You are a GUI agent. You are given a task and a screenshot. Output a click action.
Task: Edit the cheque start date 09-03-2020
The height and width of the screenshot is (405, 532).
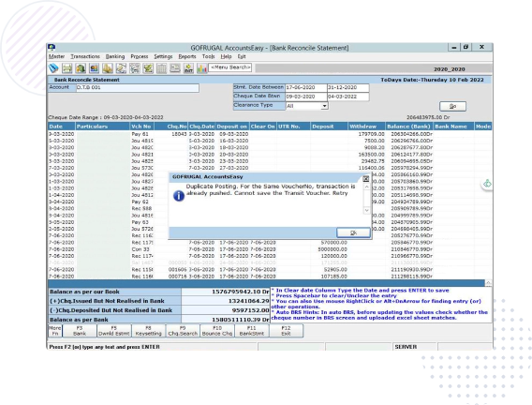coord(306,97)
